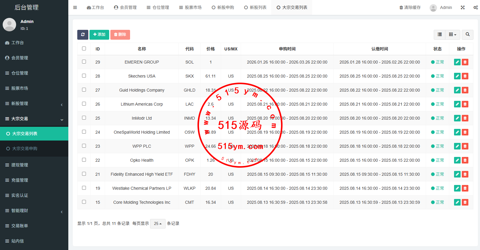Screen dimensions: 480x250
Task: Click delete icon for Skechers USA row
Action: coord(465,76)
